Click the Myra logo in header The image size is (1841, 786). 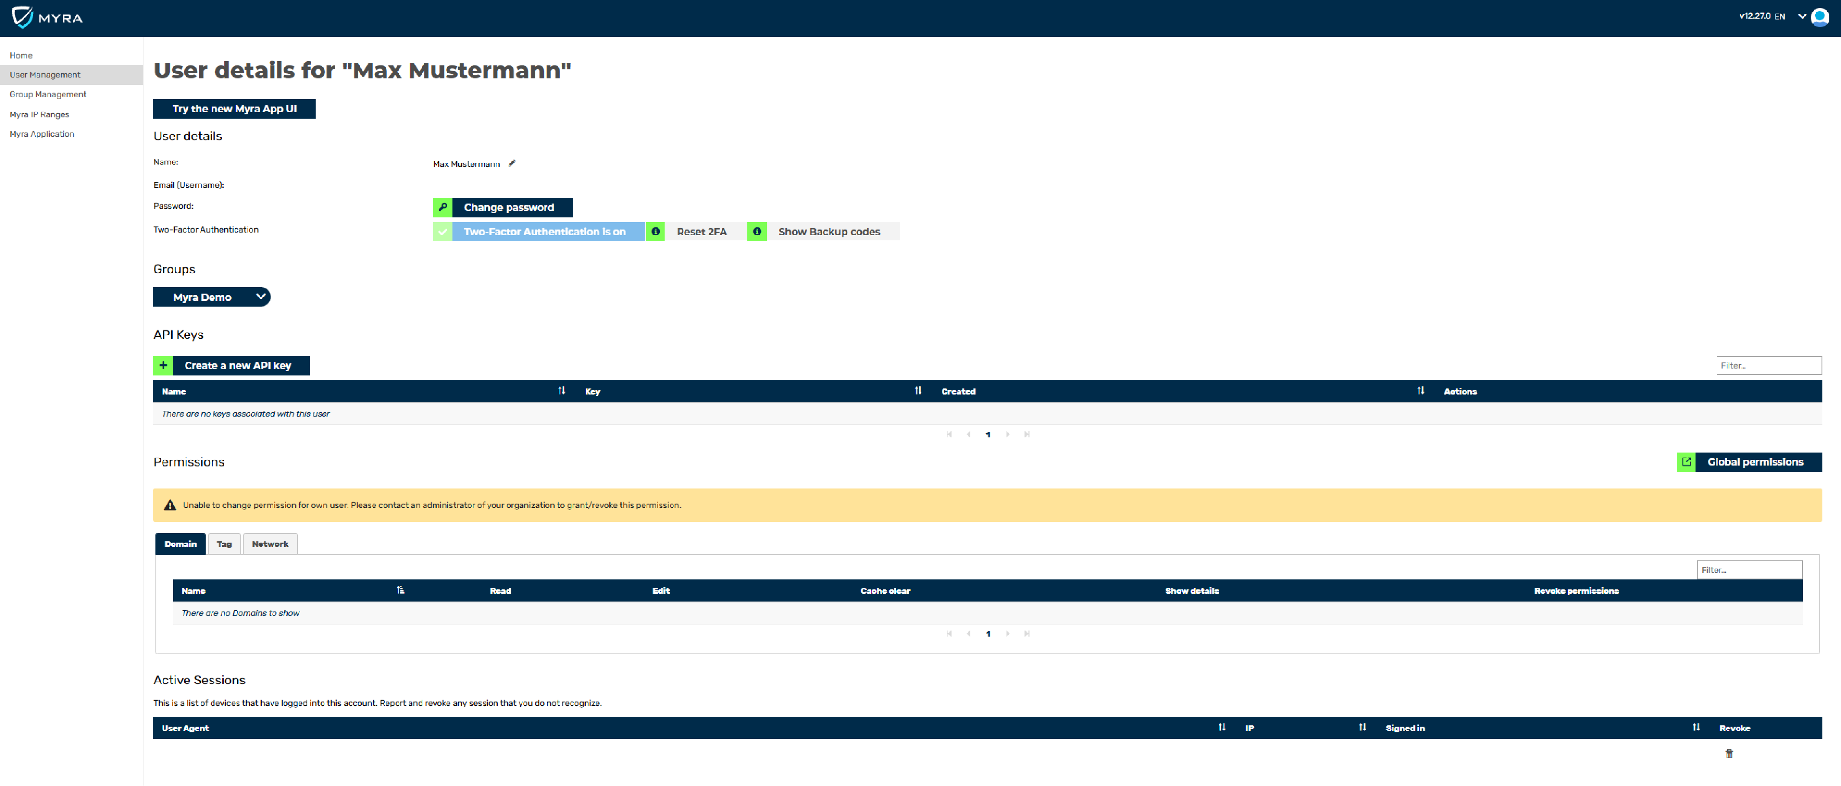point(47,17)
